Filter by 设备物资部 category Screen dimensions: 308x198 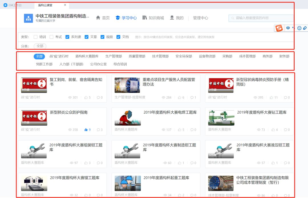207,56
